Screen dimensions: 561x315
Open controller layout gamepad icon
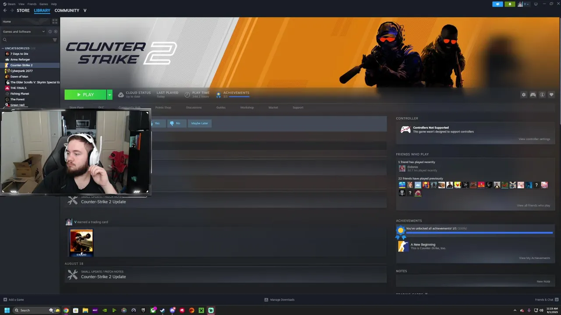click(533, 94)
